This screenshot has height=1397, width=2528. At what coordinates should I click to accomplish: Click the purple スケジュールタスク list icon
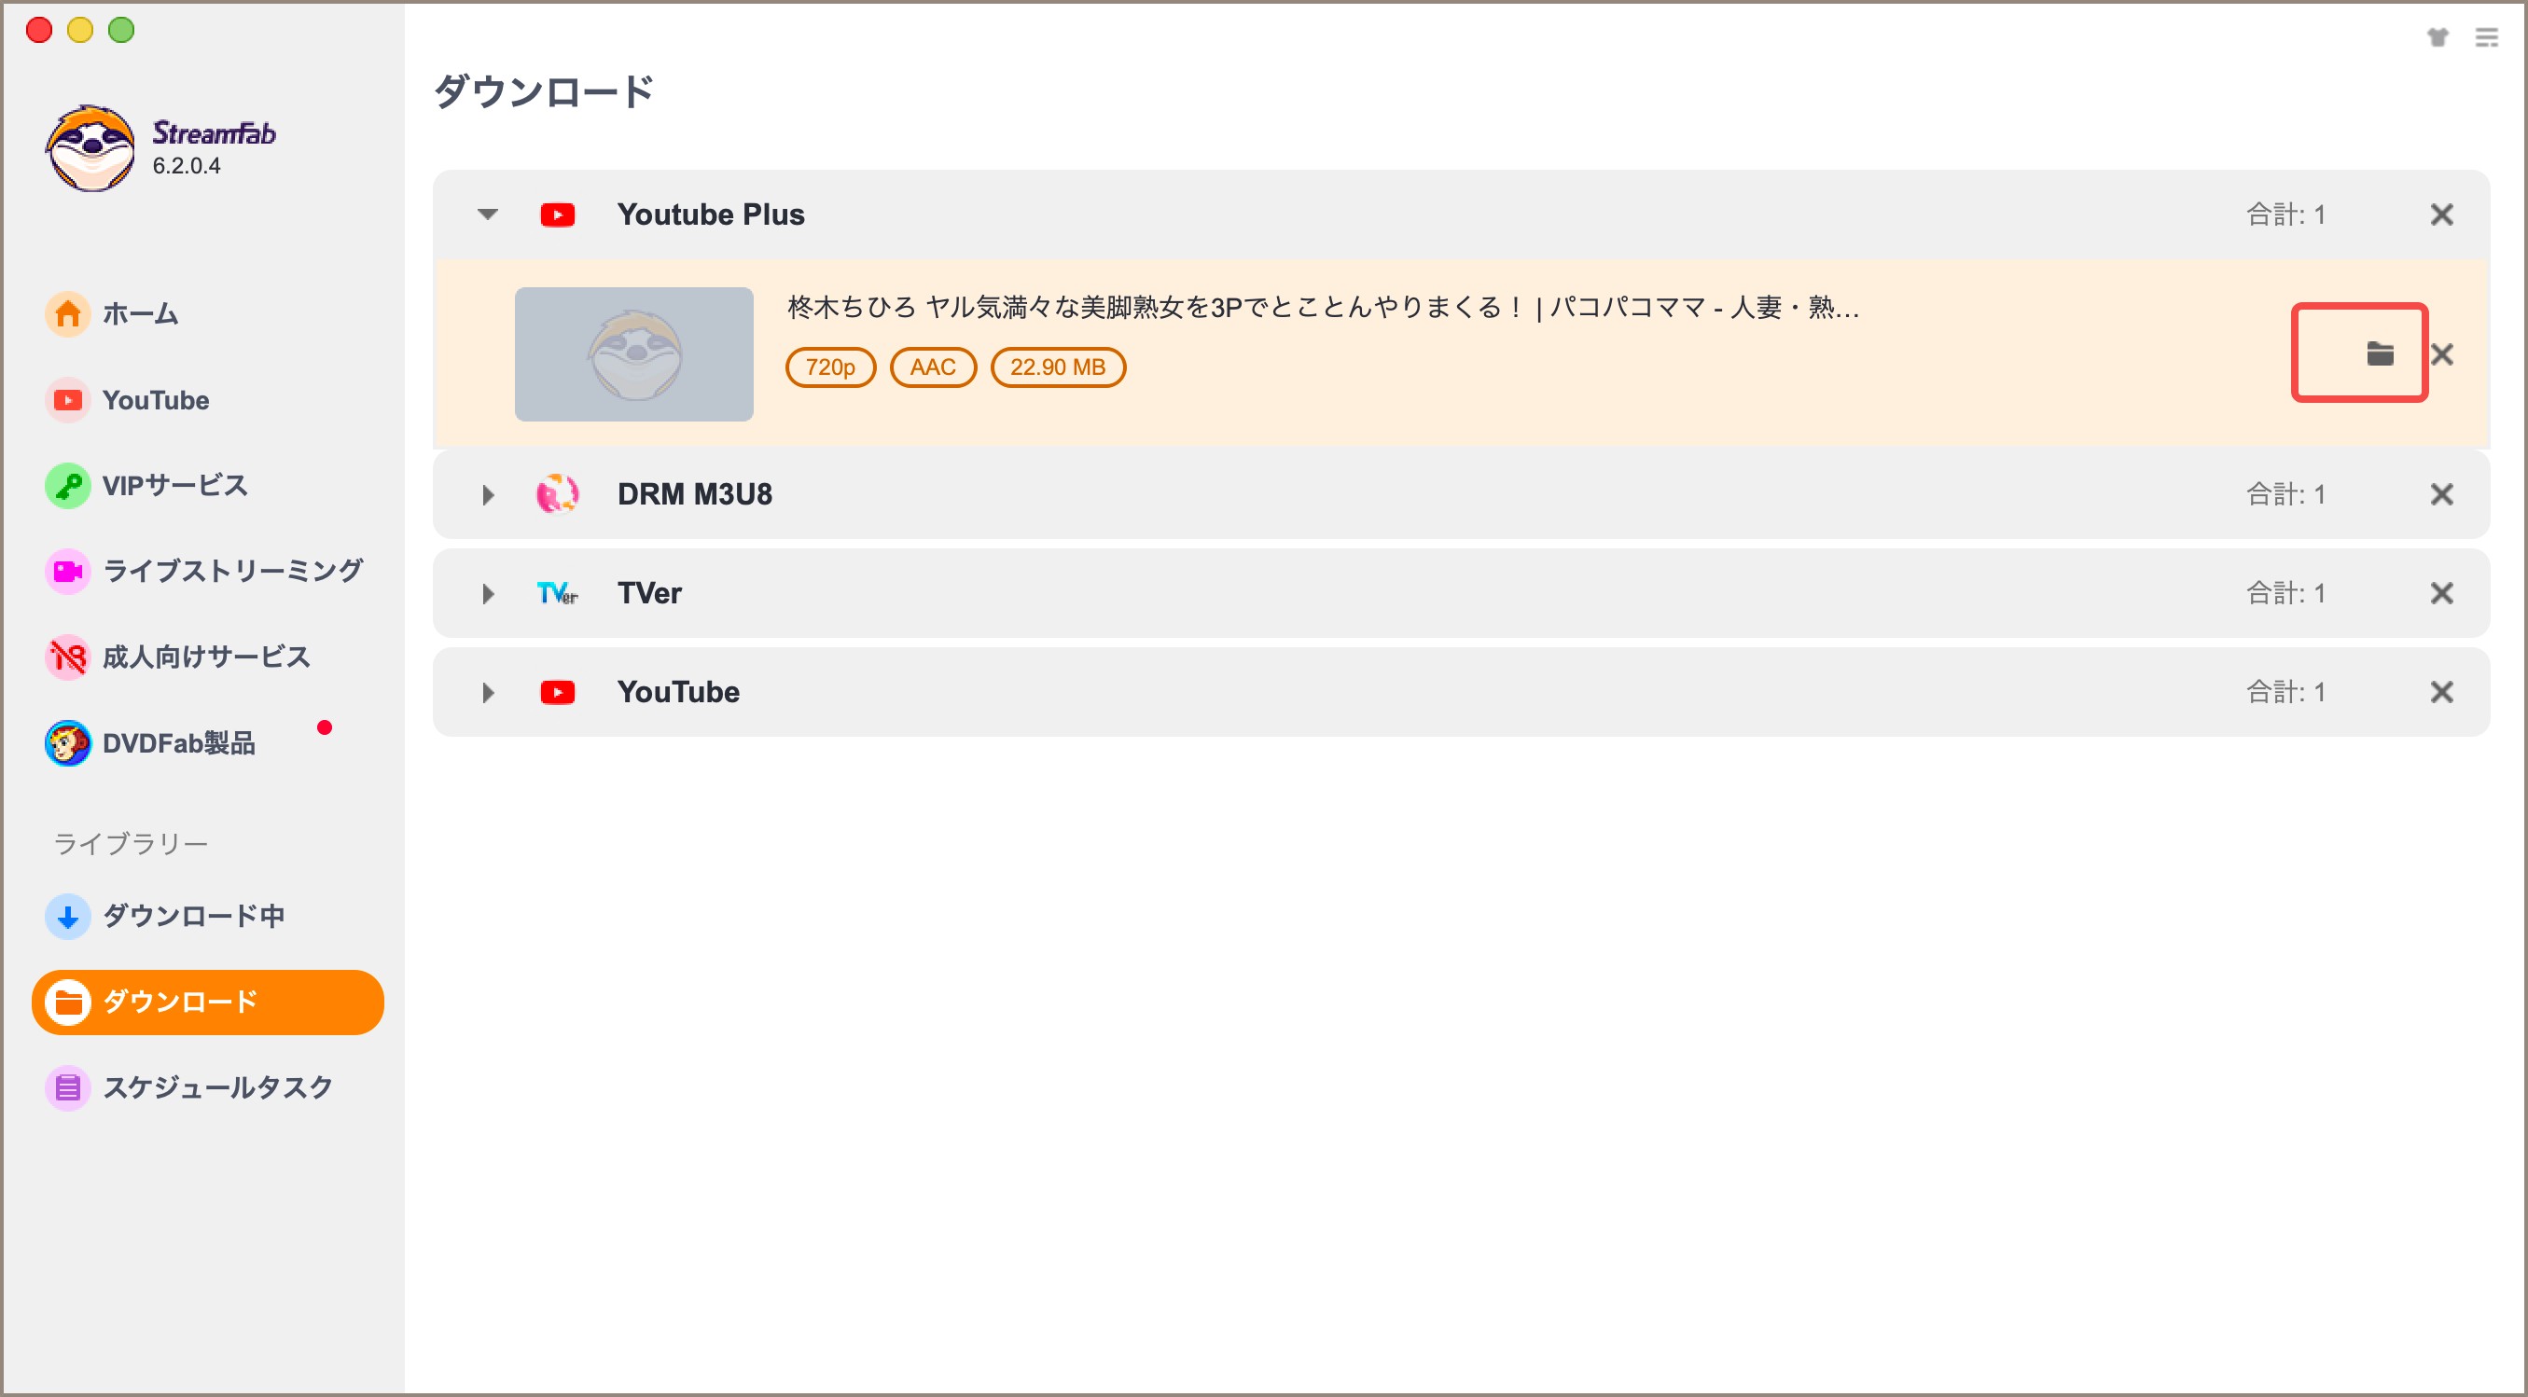coord(68,1088)
